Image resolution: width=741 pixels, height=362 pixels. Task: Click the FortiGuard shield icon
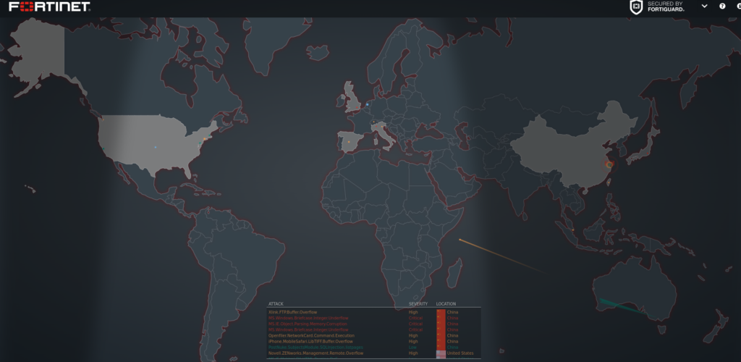pyautogui.click(x=636, y=7)
